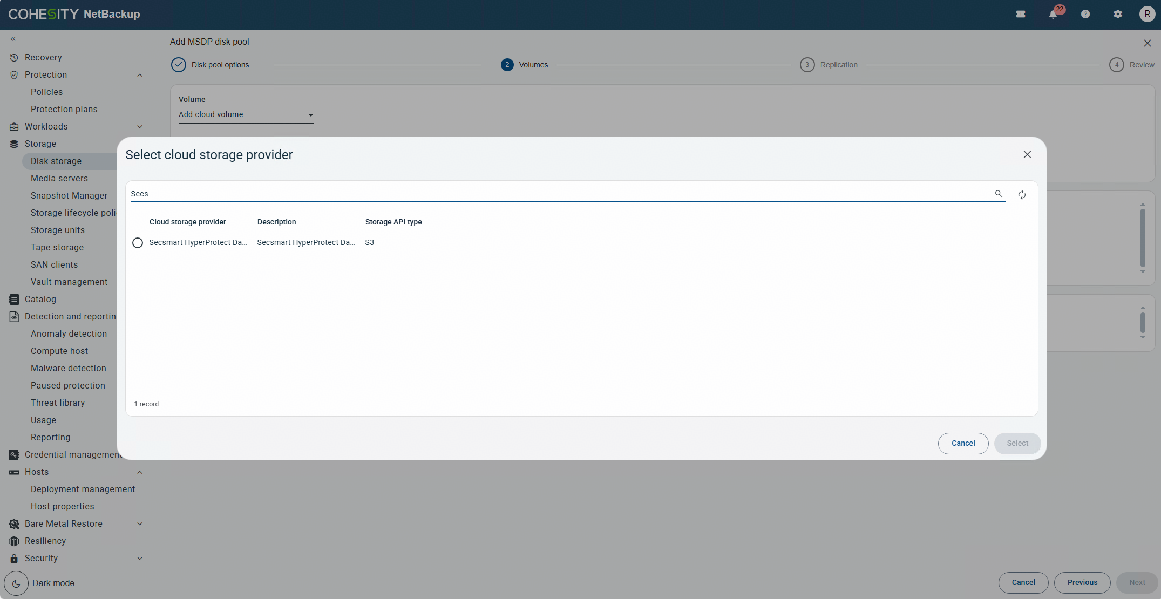1161x599 pixels.
Task: Open SAN clients in the sidebar
Action: click(54, 264)
